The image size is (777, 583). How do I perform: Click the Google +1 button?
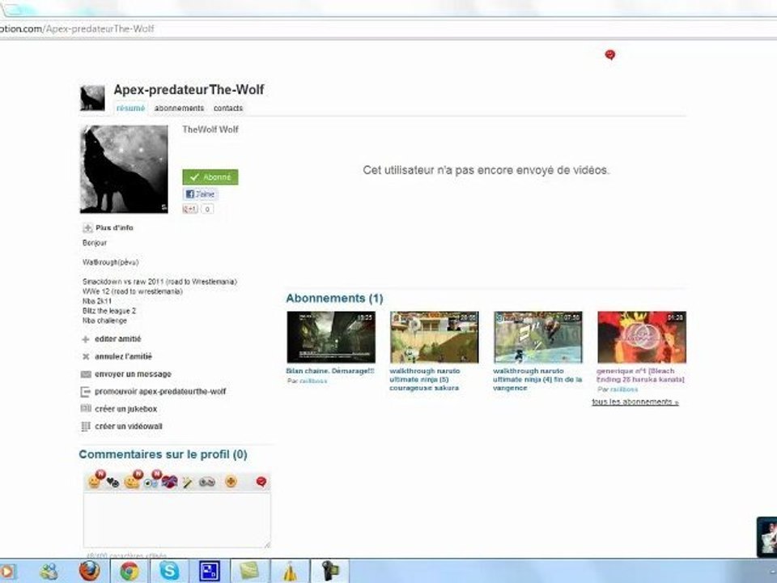pyautogui.click(x=190, y=209)
